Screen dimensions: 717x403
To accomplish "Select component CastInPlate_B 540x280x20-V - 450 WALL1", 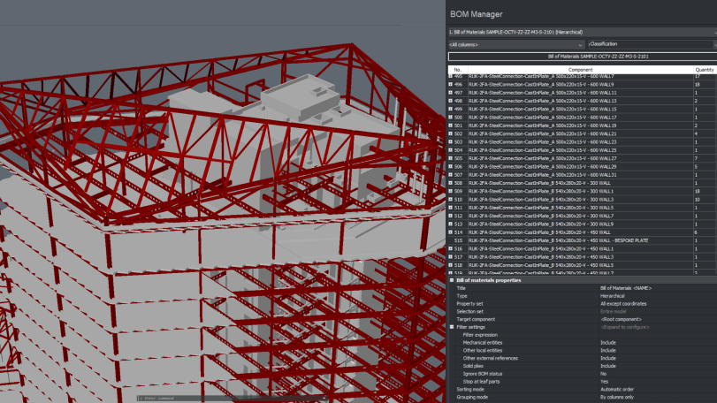I will coord(541,249).
